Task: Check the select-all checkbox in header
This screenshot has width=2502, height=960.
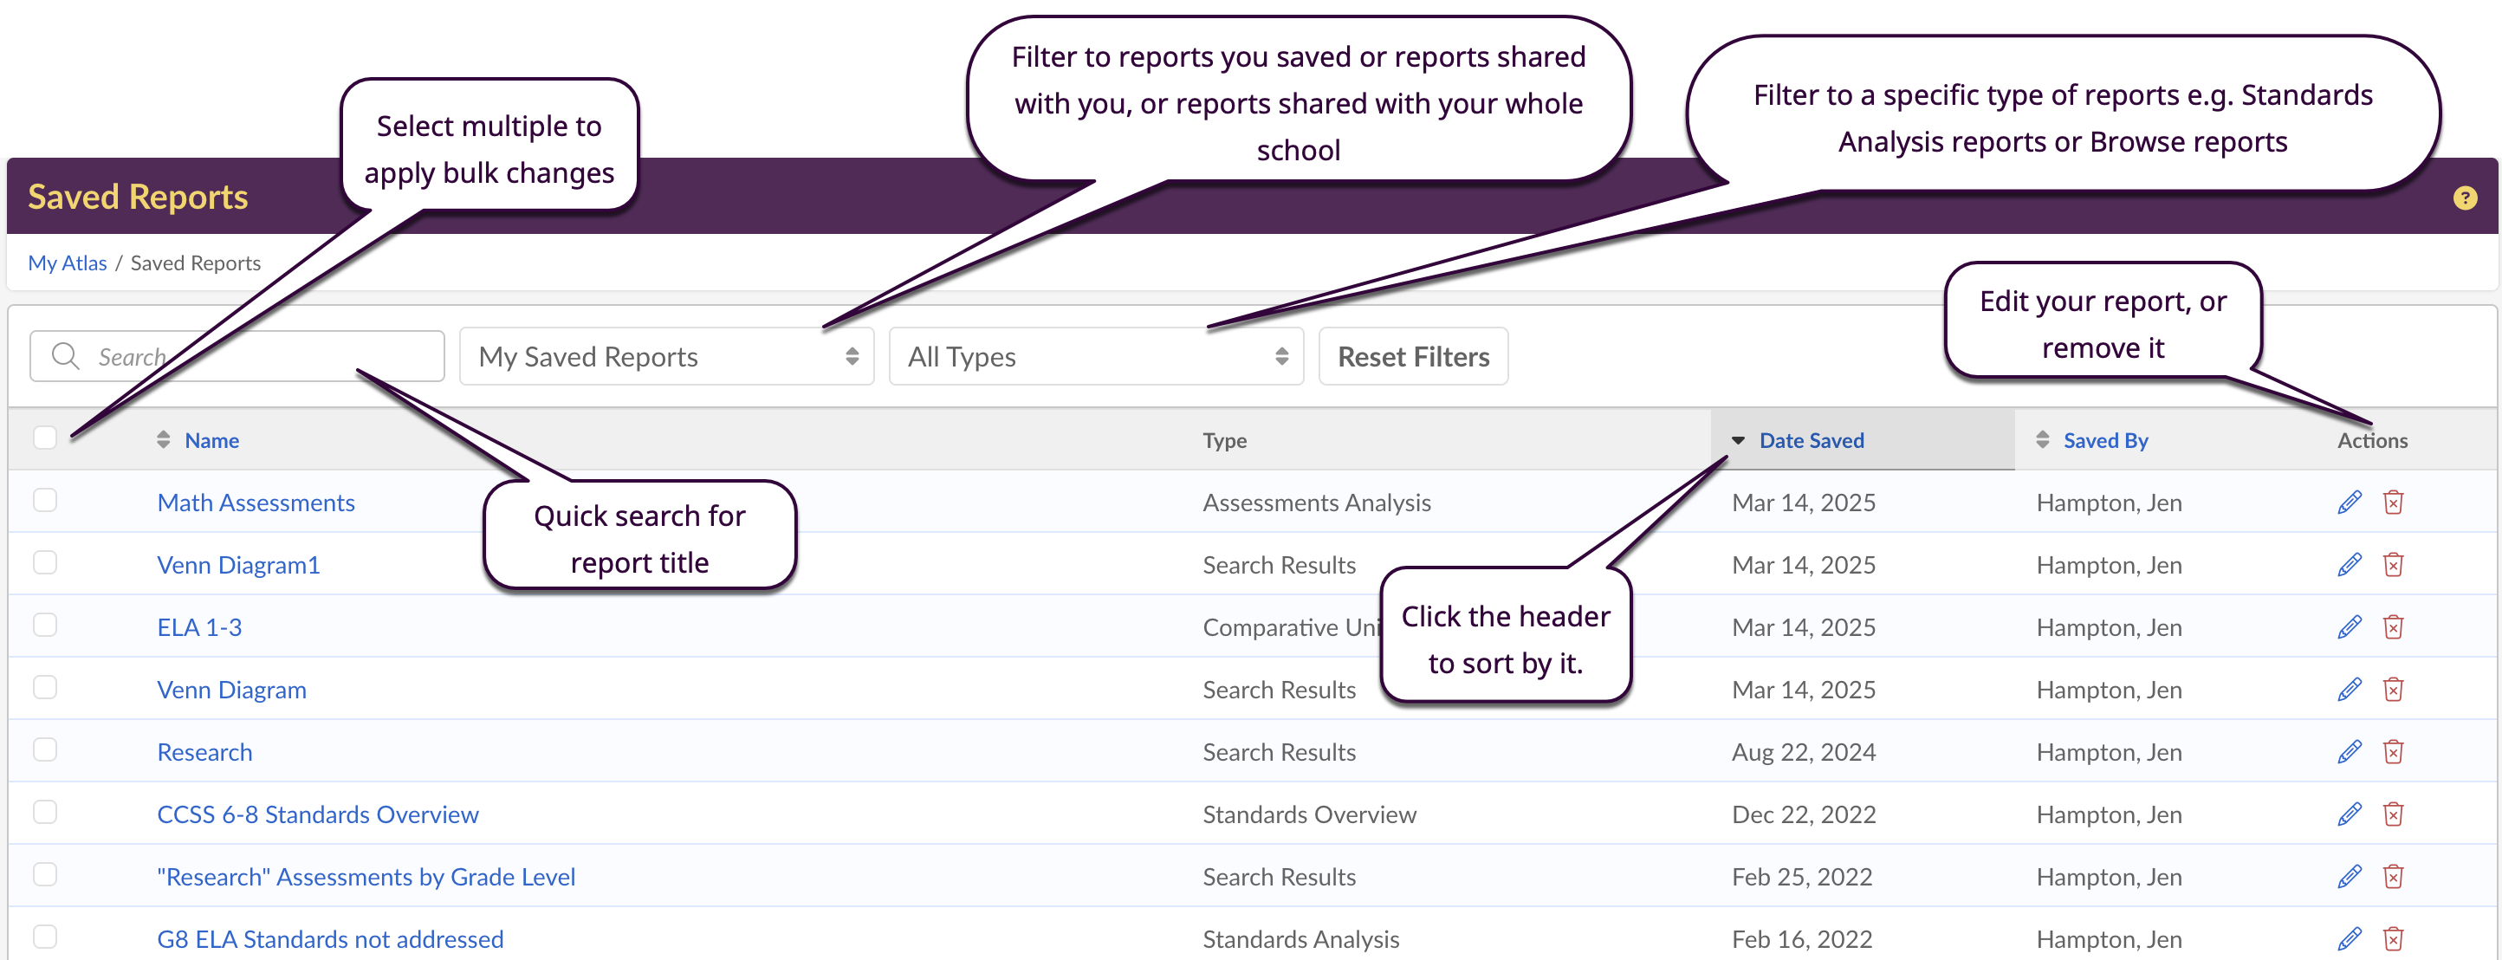Action: (x=45, y=438)
